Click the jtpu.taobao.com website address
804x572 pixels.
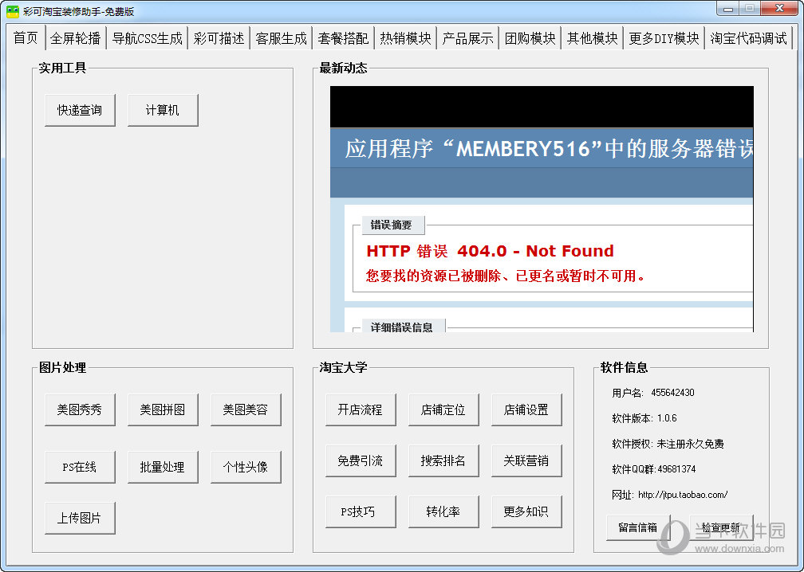tap(683, 495)
